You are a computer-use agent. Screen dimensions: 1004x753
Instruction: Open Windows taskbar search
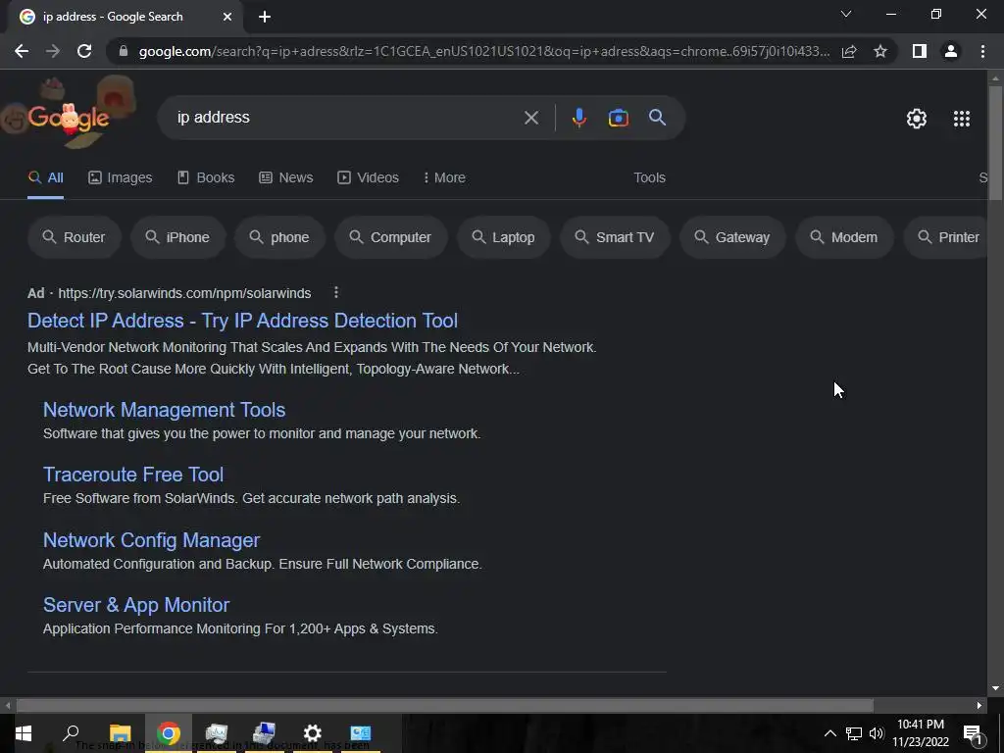tap(71, 733)
